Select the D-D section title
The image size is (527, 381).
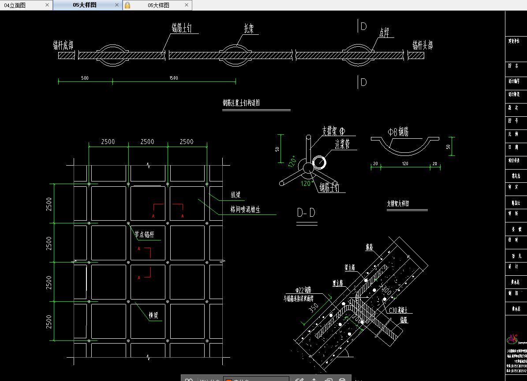(306, 212)
